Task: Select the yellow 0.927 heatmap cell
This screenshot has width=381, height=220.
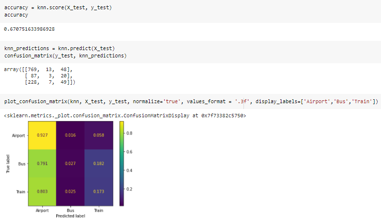Action: [x=42, y=136]
